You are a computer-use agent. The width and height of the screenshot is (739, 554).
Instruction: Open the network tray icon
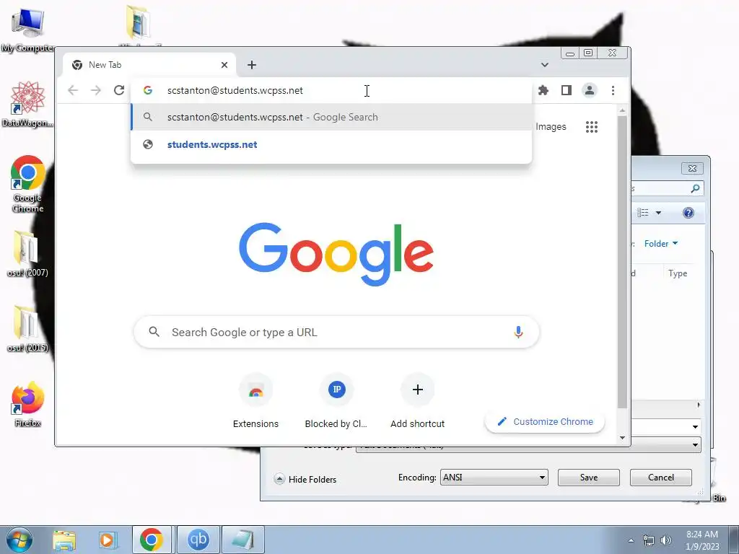pos(649,540)
